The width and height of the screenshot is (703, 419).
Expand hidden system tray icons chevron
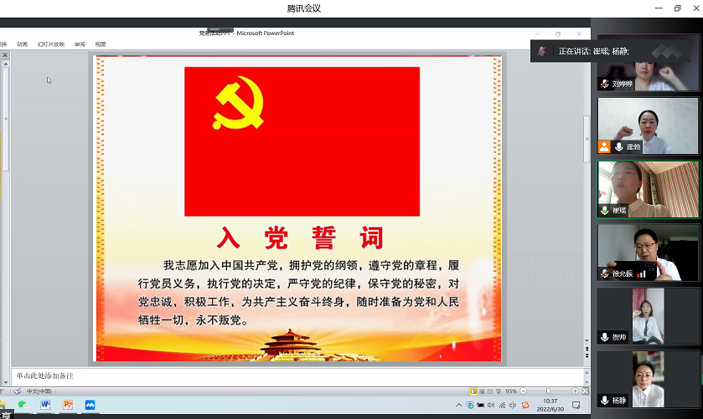[x=458, y=406]
